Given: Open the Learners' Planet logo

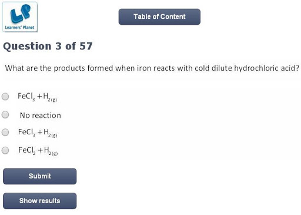Looking at the screenshot, I should coord(19,17).
